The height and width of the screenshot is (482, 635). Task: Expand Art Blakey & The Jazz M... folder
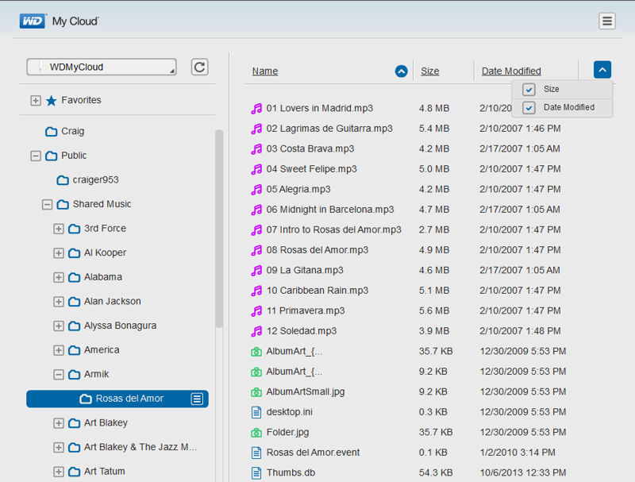[59, 447]
